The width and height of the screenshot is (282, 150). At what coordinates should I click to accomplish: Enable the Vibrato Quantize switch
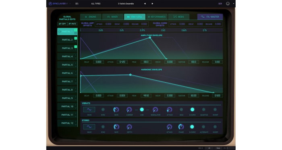coord(203,110)
